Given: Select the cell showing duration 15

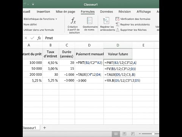Looking at the screenshot, I should tap(67, 68).
